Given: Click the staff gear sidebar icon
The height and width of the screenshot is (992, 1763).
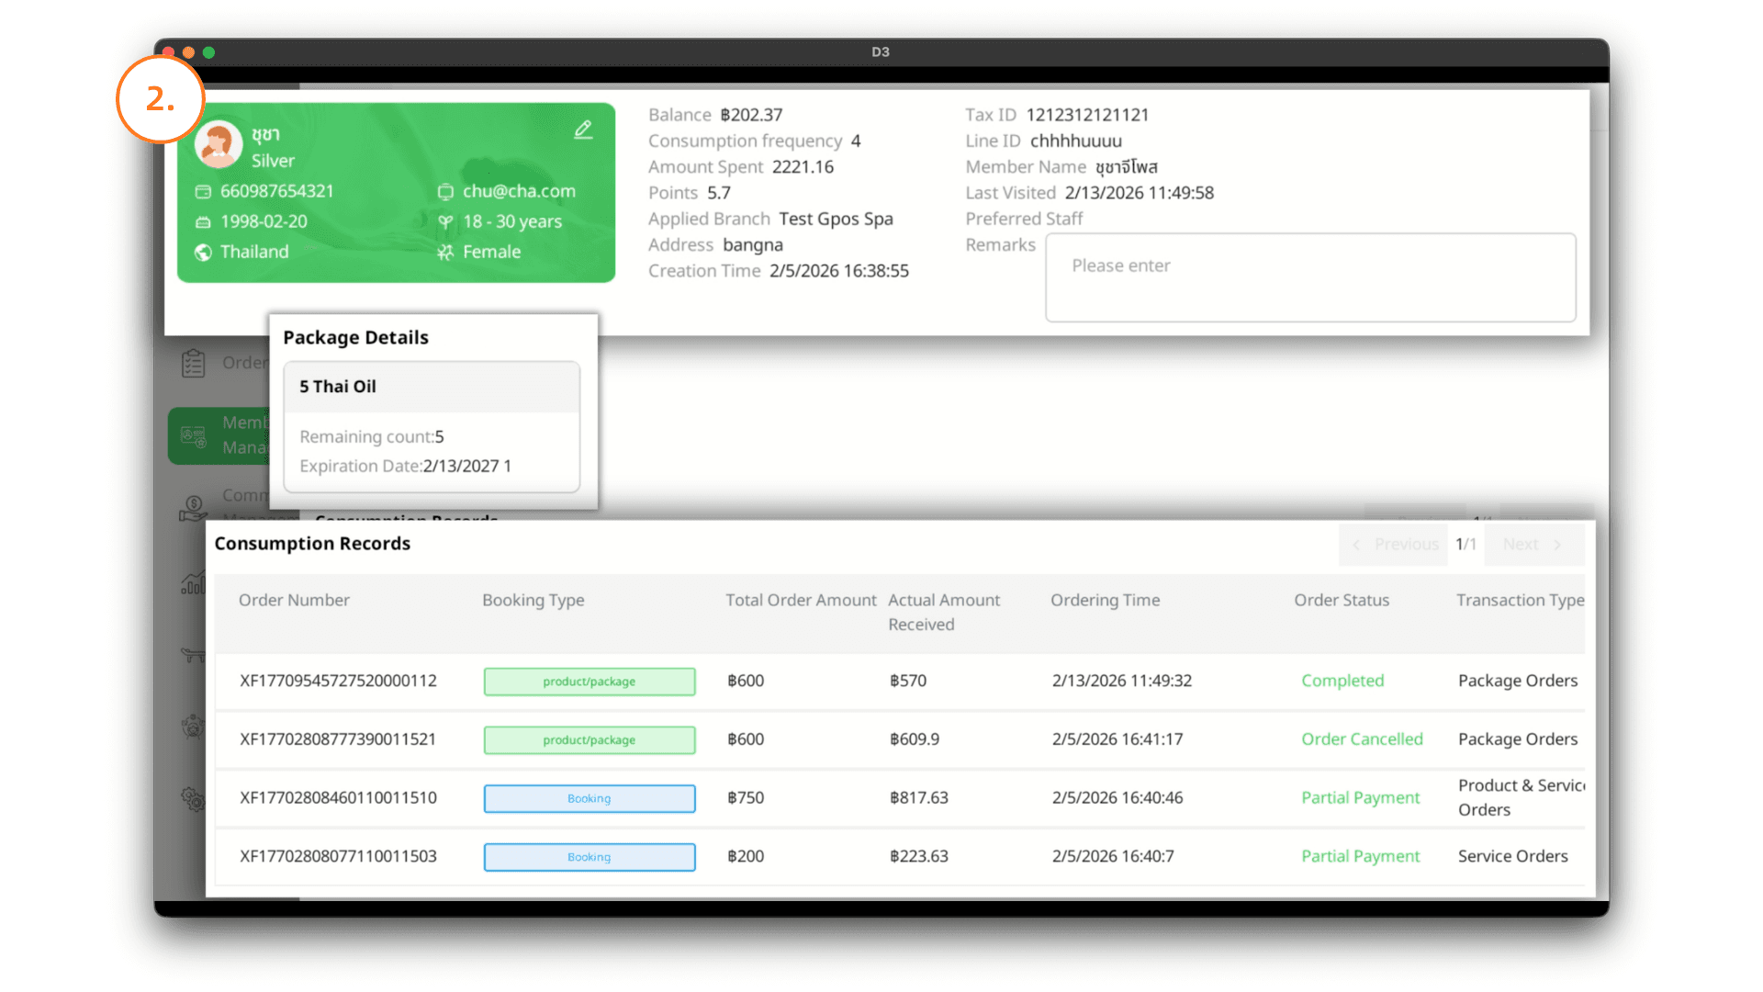Looking at the screenshot, I should point(193,727).
